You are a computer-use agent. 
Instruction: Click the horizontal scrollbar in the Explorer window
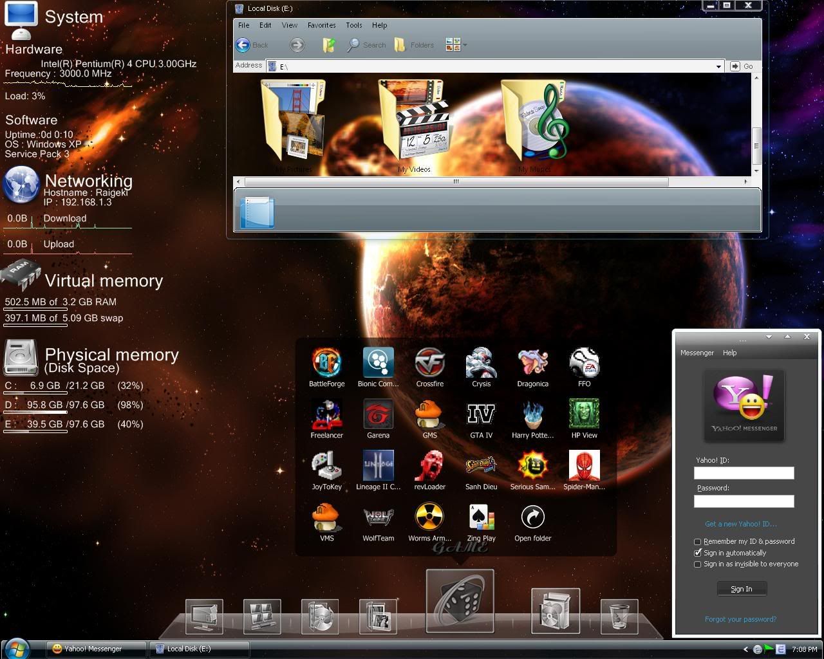(456, 181)
